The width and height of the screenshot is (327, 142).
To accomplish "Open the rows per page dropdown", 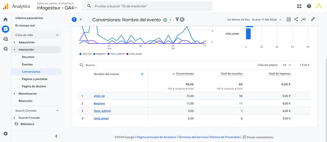I will pyautogui.click(x=287, y=65).
